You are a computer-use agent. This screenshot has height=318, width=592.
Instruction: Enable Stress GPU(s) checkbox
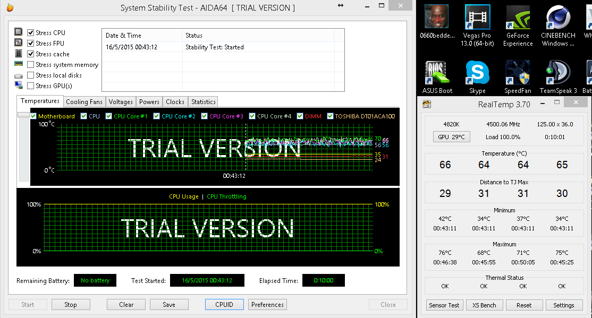click(x=31, y=85)
